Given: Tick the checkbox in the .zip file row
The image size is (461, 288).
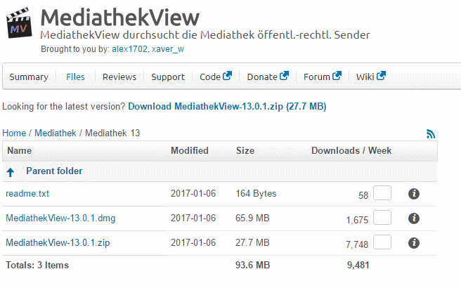Looking at the screenshot, I should coord(382,242).
